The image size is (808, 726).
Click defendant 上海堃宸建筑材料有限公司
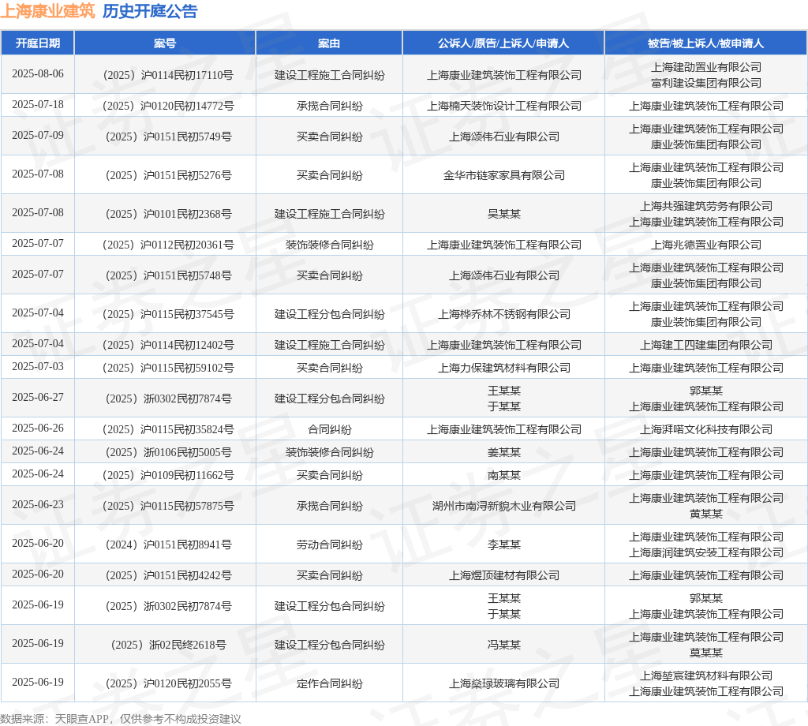coord(706,675)
